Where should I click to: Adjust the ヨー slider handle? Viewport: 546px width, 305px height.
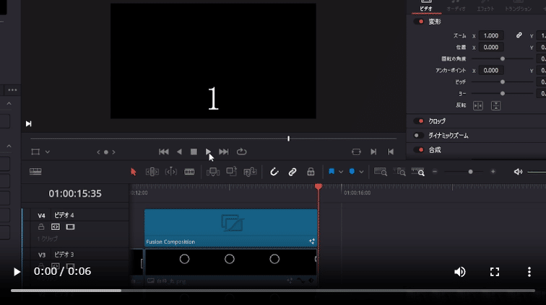(503, 94)
